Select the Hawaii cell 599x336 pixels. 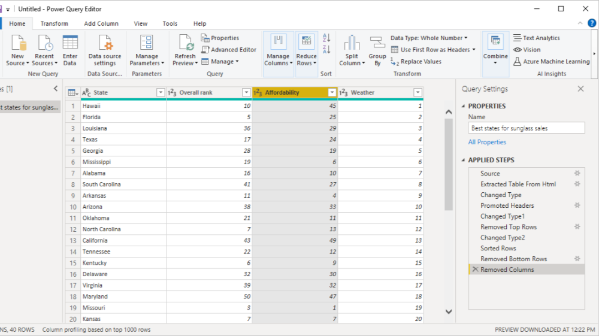pyautogui.click(x=123, y=106)
